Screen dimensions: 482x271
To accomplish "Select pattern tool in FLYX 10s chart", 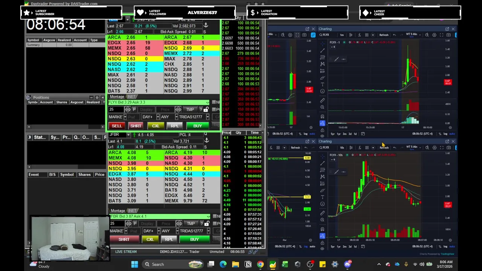I will tap(322, 177).
